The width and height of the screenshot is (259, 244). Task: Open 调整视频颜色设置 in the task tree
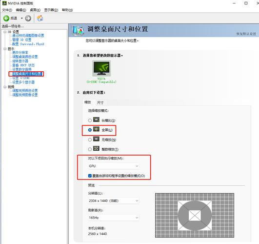pos(25,91)
